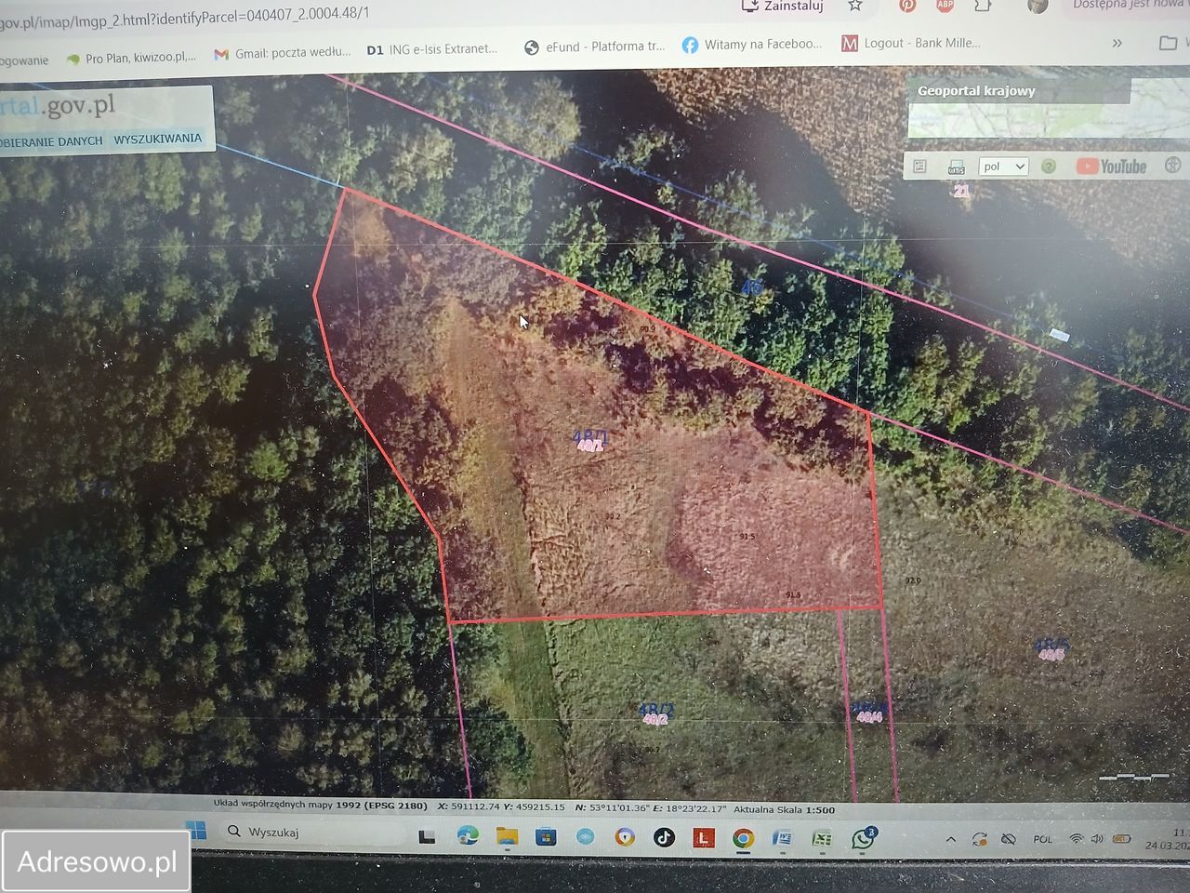Click the POL keyboard language indicator
1190x893 pixels.
pos(1043,839)
